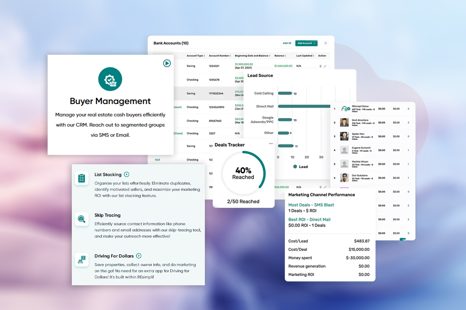Open Spider Man's avatar photo
The image size is (466, 310).
tap(345, 137)
